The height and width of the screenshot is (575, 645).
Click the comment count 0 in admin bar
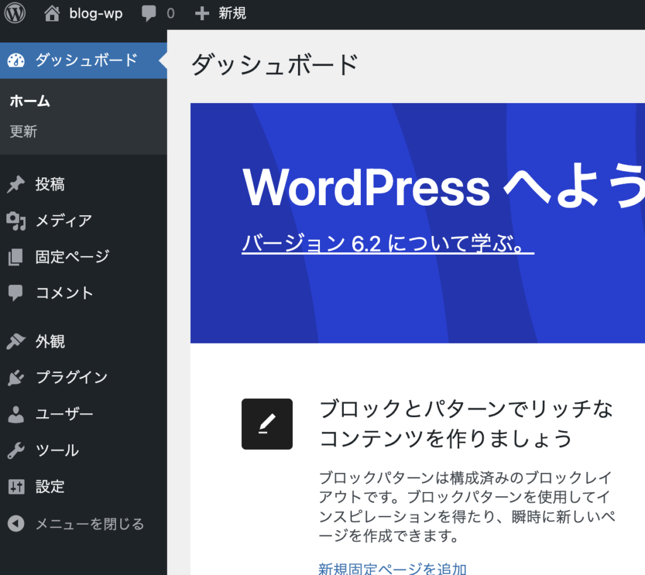coord(171,14)
